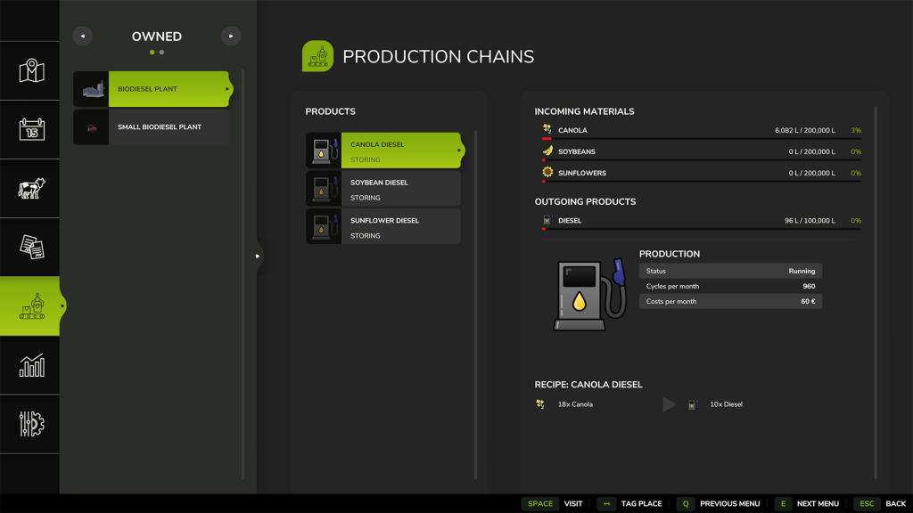Select the Small Biodiesel Plant entry

pyautogui.click(x=157, y=126)
